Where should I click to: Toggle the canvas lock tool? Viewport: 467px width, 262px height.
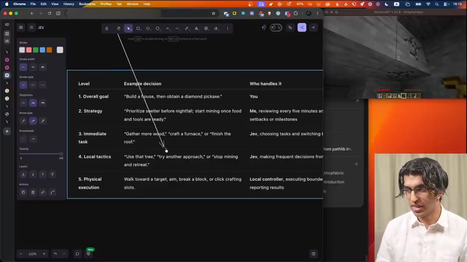click(107, 28)
